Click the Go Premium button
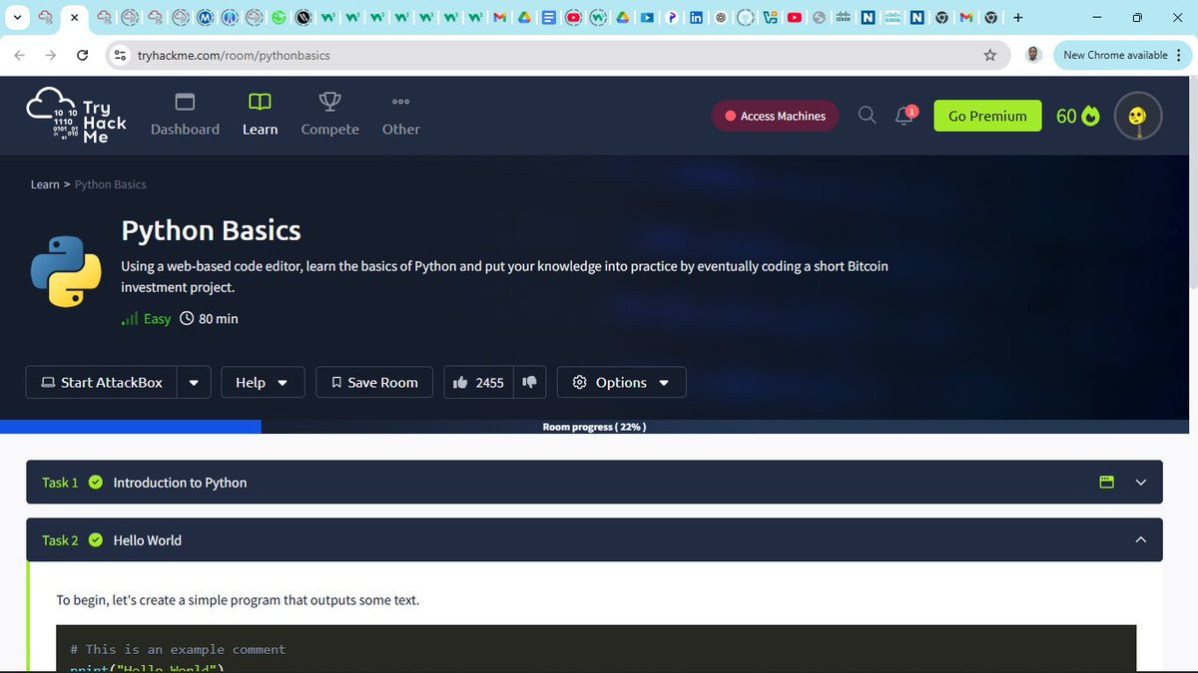This screenshot has height=673, width=1198. point(987,116)
